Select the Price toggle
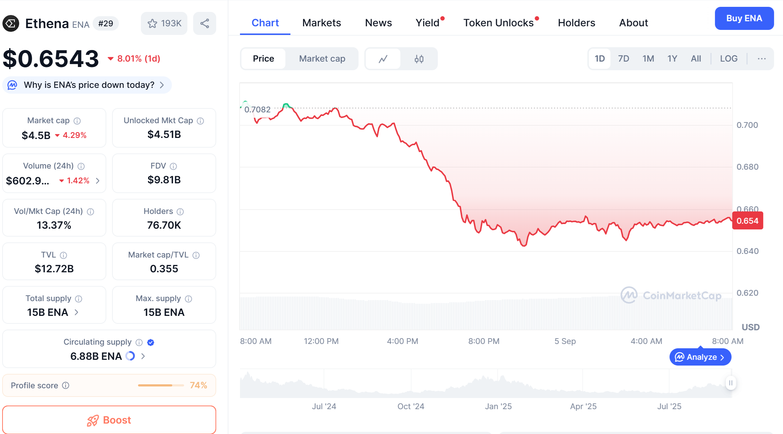 point(263,59)
